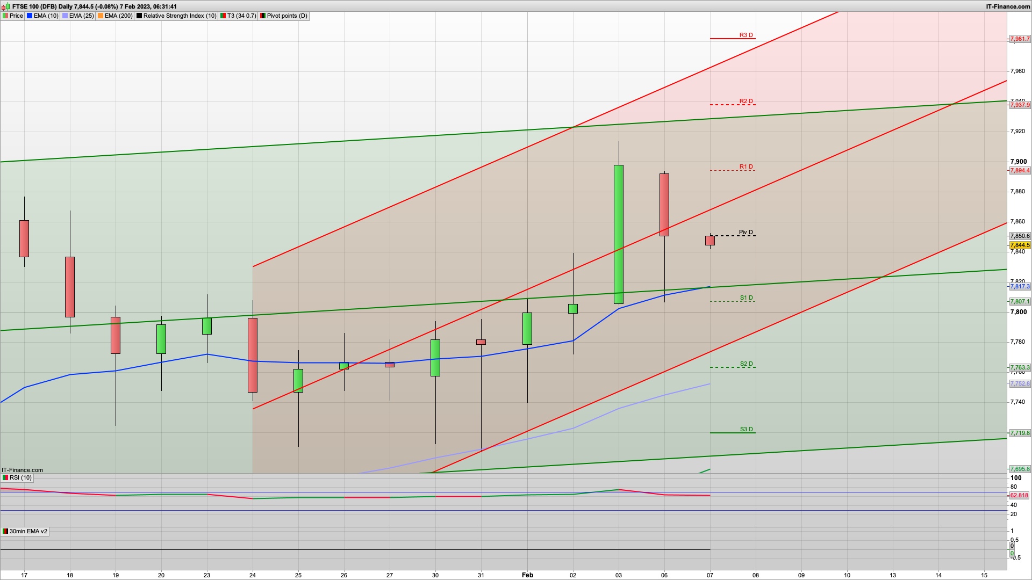The width and height of the screenshot is (1032, 580).
Task: Open the Relative Strength Index (10) settings
Action: coord(180,16)
